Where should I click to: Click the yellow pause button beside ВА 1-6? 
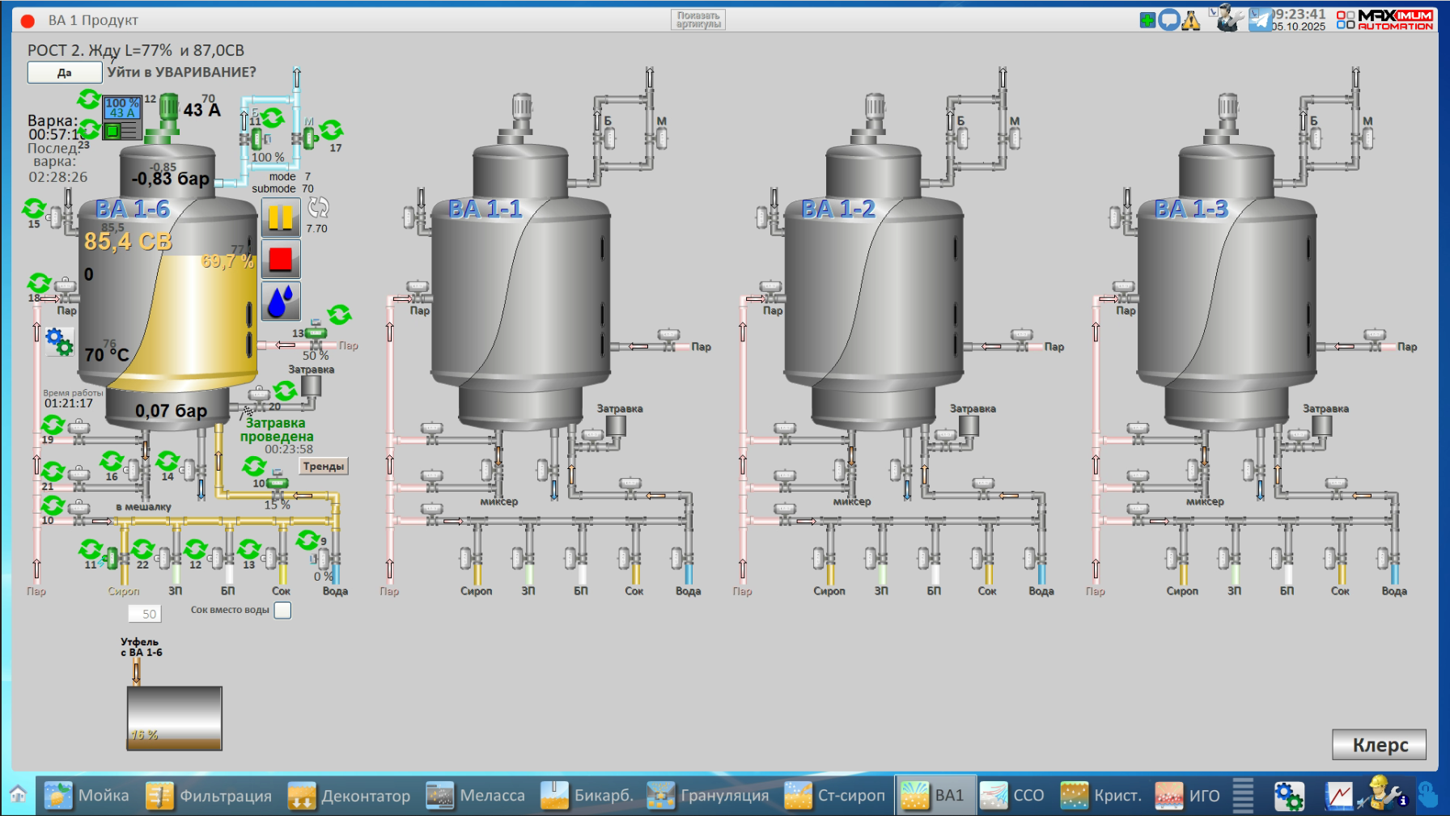coord(281,218)
